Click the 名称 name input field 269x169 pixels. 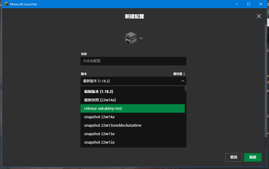coord(133,61)
